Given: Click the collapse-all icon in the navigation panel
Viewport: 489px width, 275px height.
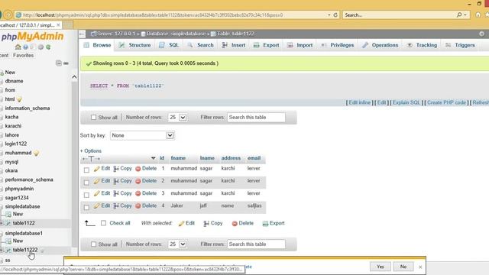Looking at the screenshot, I should pos(59,63).
